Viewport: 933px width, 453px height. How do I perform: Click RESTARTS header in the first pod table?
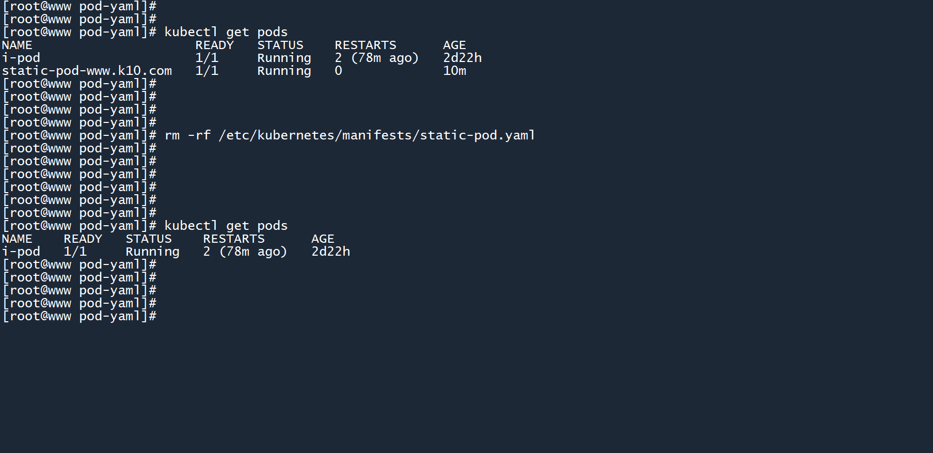click(365, 45)
